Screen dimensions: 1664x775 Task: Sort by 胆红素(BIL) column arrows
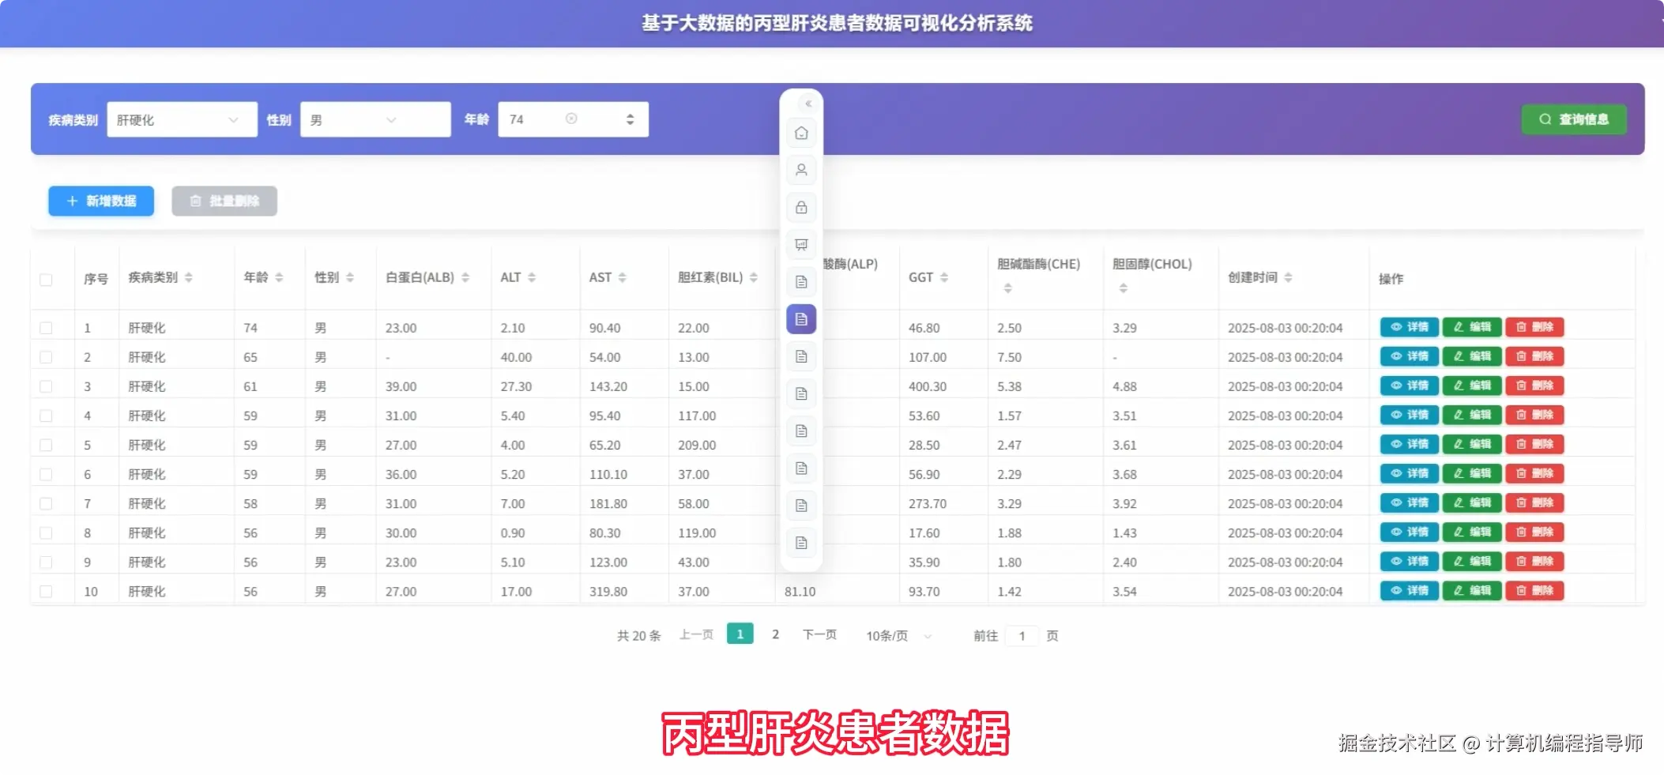[754, 277]
